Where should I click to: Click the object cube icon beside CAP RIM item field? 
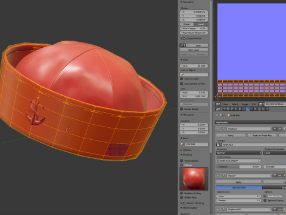click(182, 144)
